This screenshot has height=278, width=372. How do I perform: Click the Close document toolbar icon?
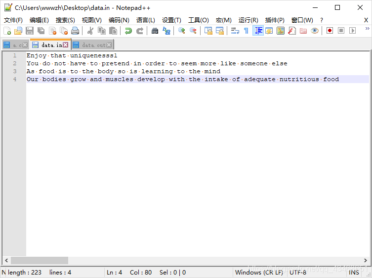[x=52, y=31]
